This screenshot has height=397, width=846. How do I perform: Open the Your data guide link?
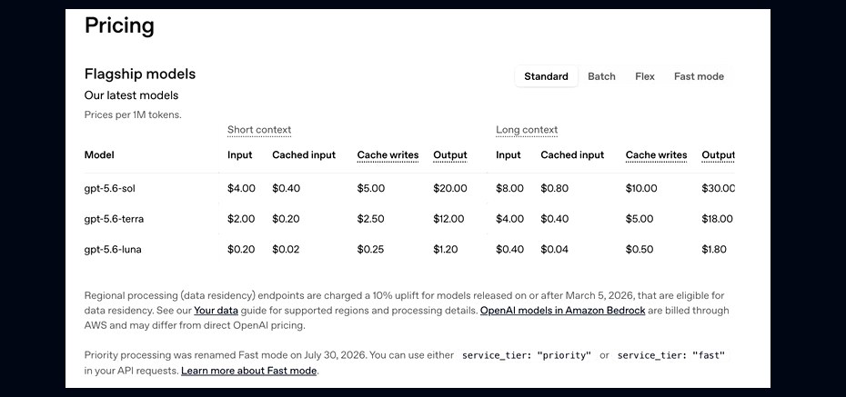point(216,311)
